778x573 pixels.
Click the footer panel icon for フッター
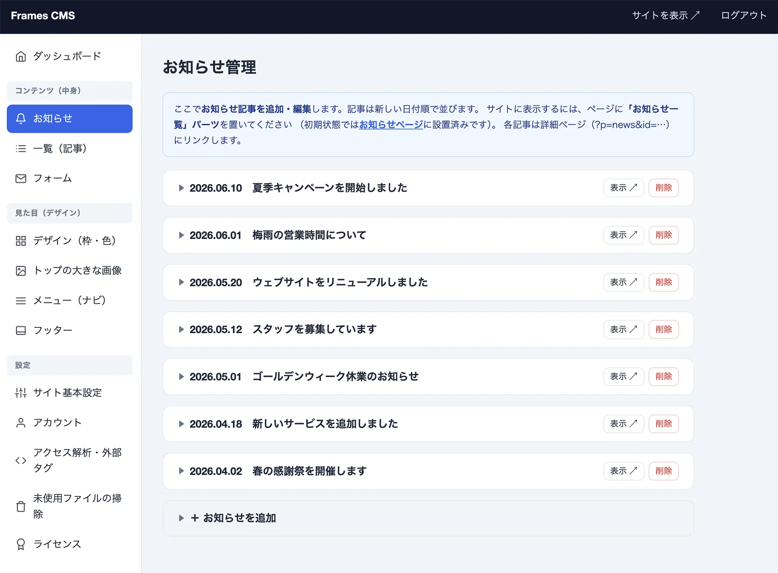click(21, 330)
